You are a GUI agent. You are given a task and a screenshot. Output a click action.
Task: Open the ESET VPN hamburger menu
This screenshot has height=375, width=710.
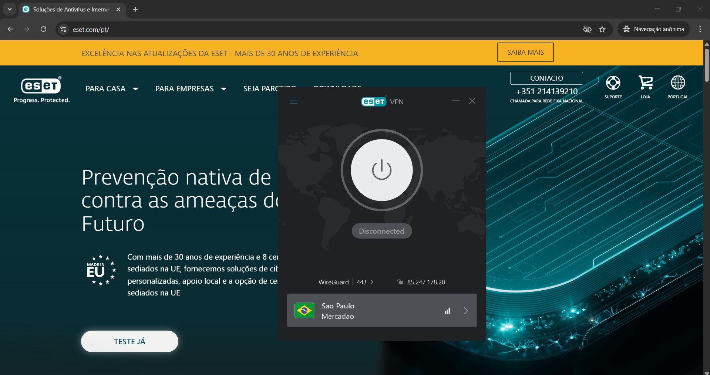293,101
